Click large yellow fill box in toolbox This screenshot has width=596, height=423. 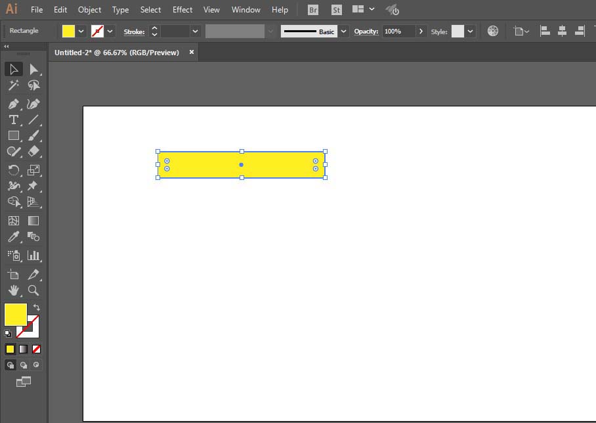[x=16, y=314]
